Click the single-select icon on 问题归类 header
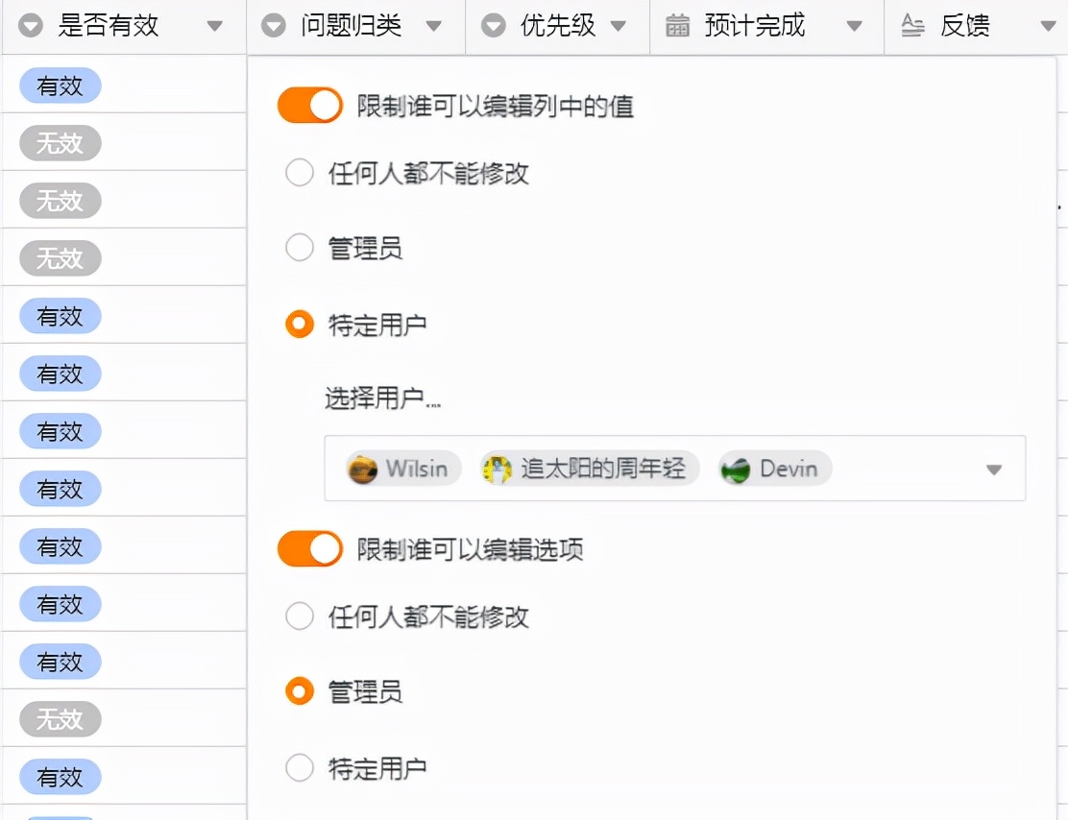The image size is (1068, 820). pos(272,26)
